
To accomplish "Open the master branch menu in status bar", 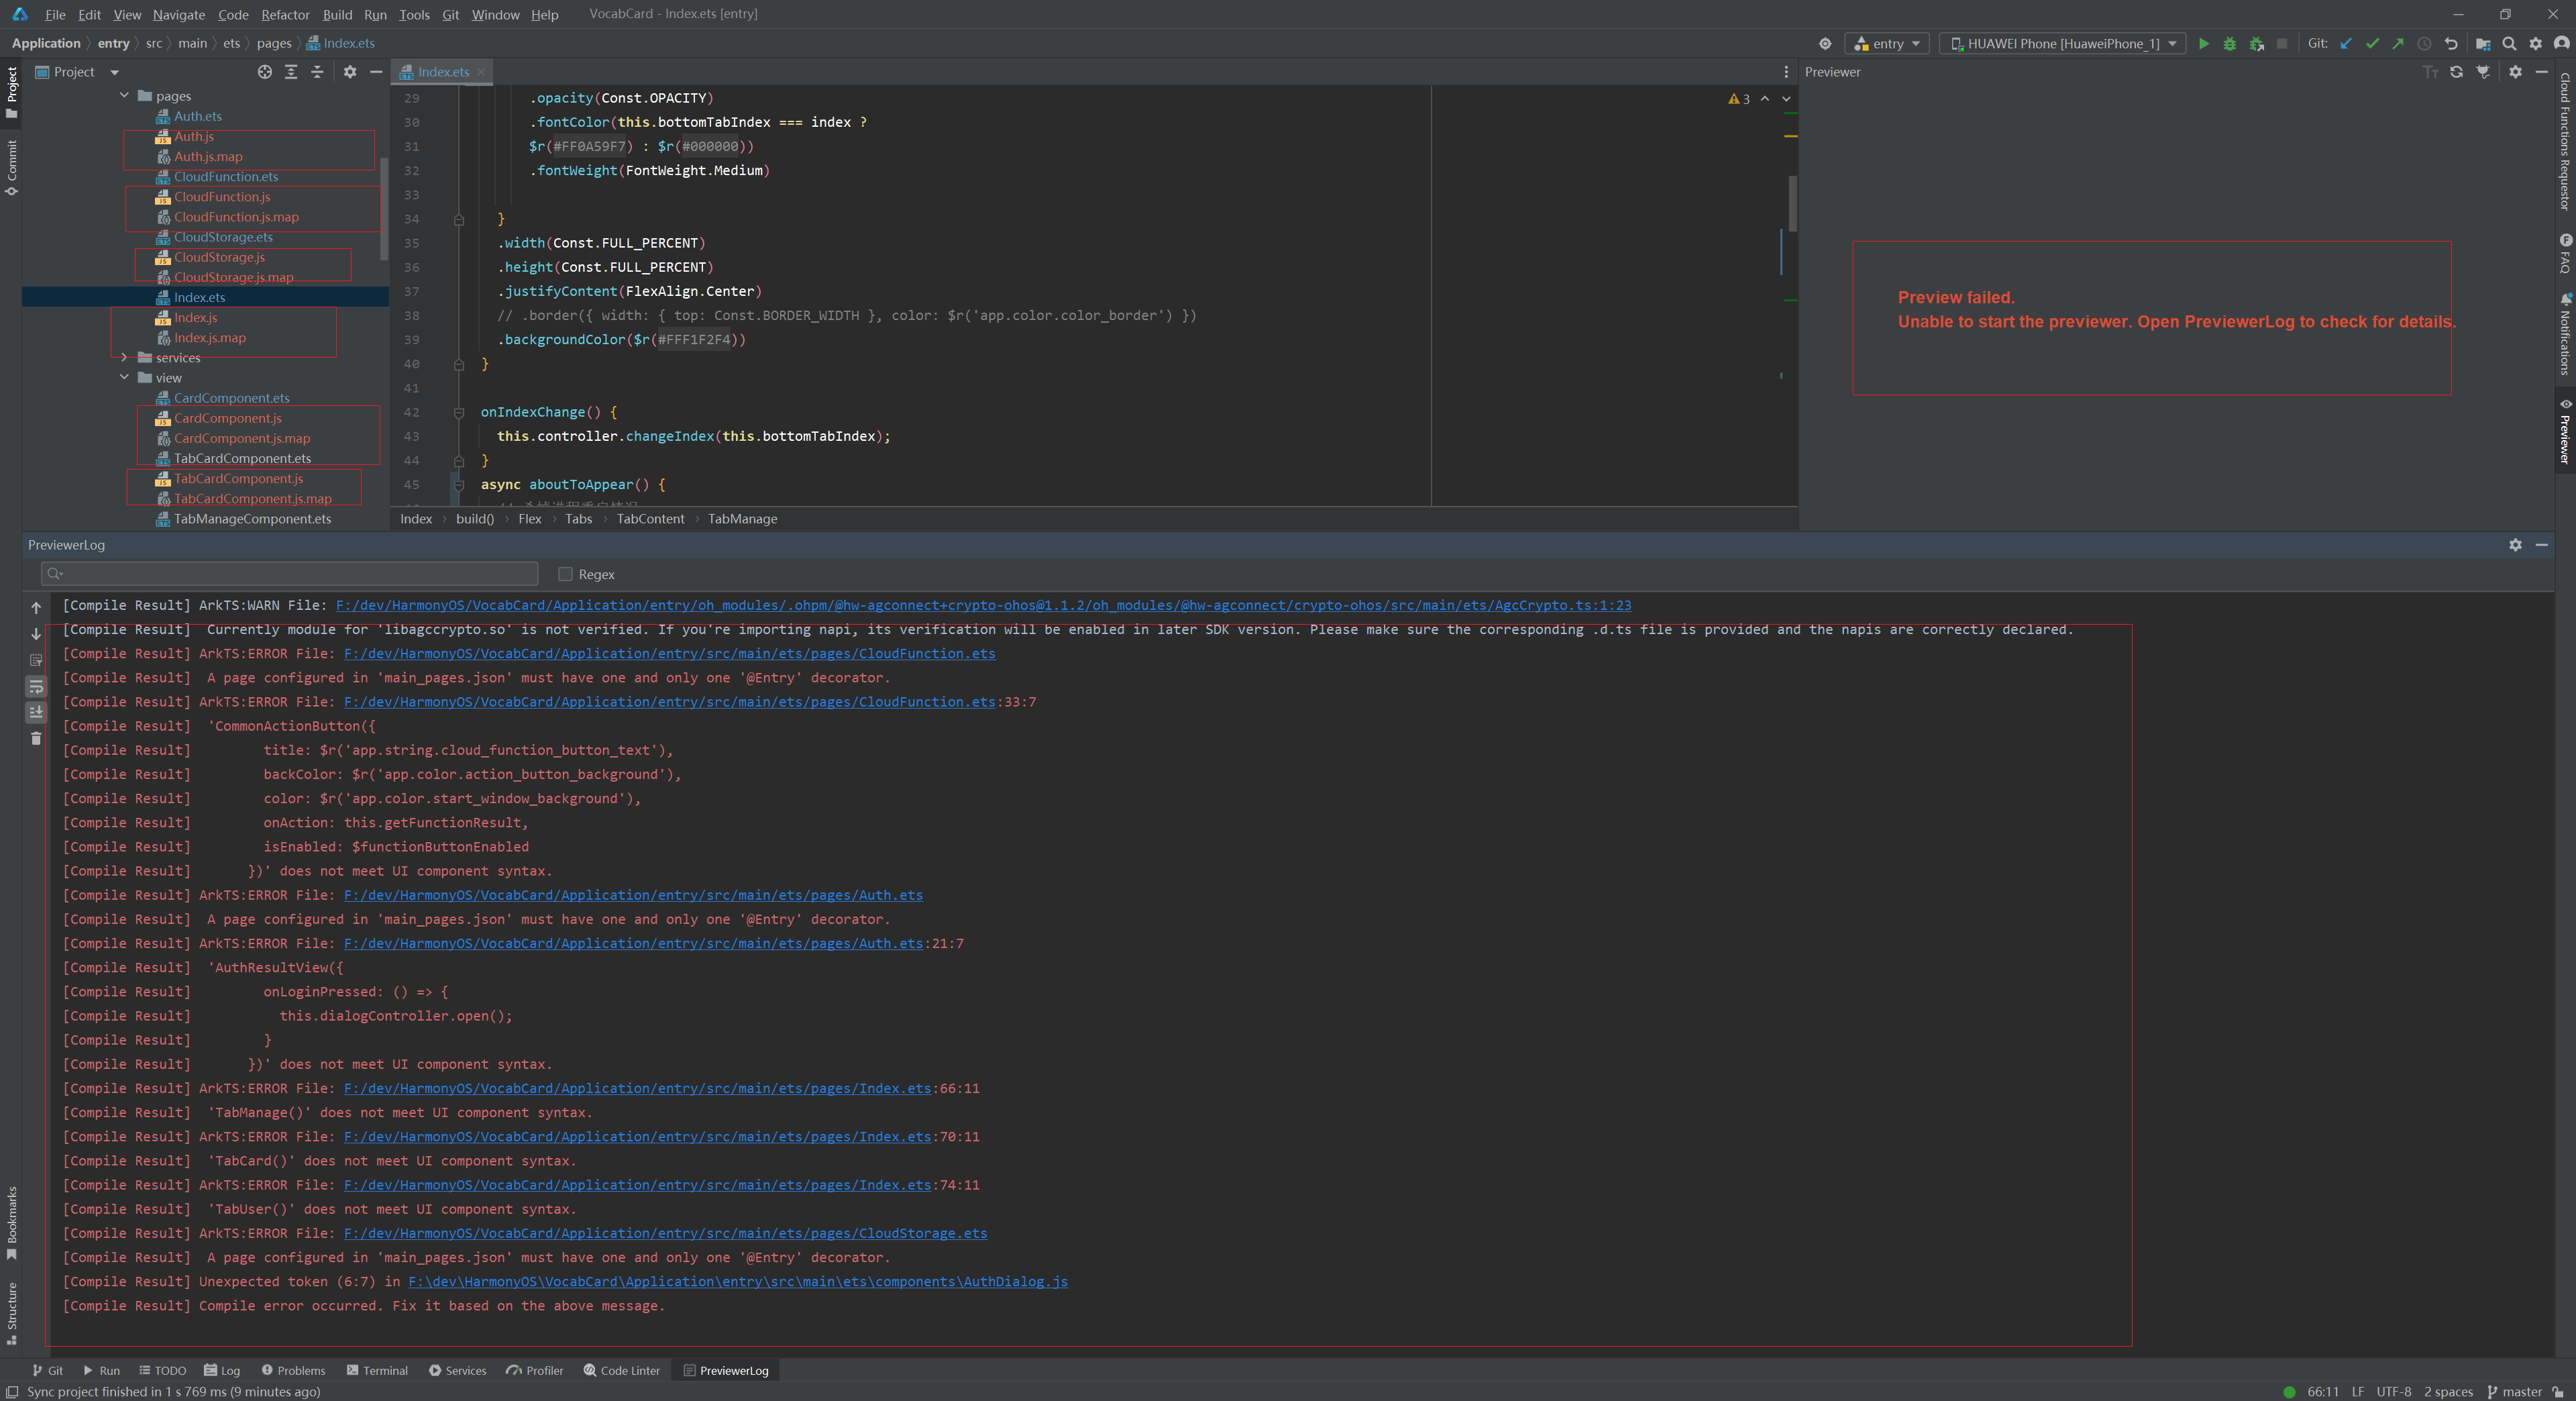I will click(2514, 1391).
